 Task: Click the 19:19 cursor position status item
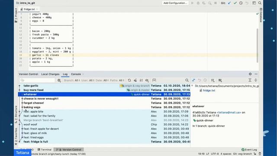201,154
